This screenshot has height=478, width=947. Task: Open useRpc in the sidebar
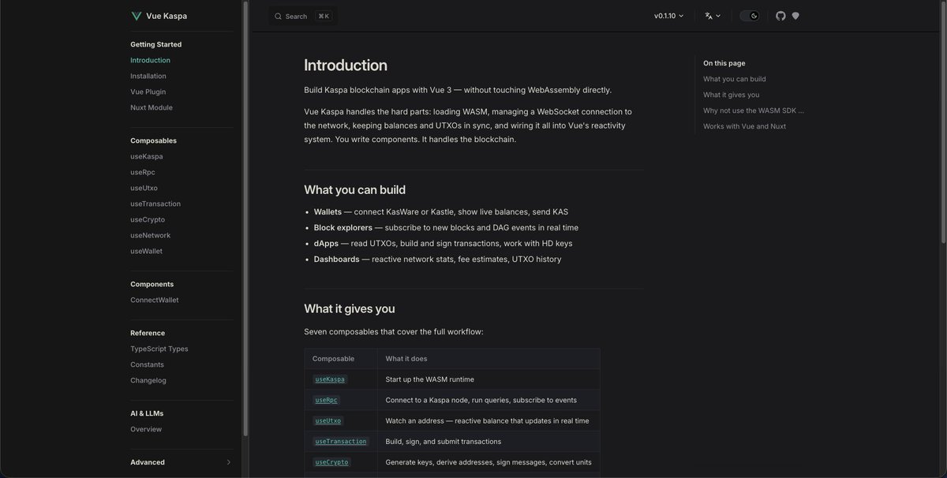click(x=144, y=172)
